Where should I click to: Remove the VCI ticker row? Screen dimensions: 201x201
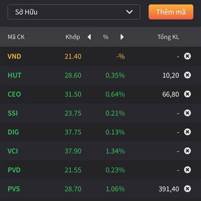tap(187, 151)
